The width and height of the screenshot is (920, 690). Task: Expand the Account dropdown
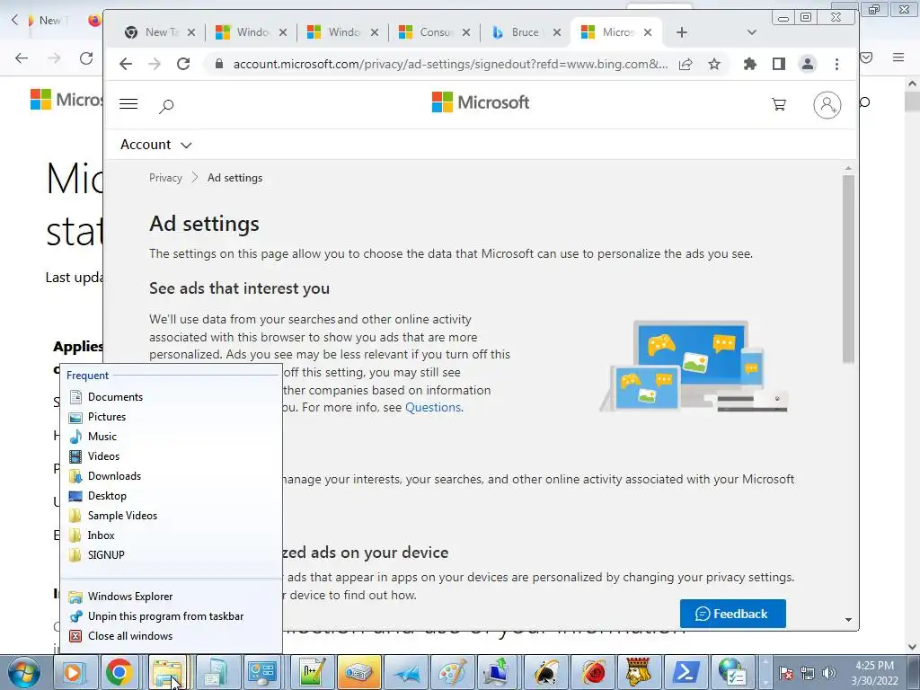coord(156,145)
